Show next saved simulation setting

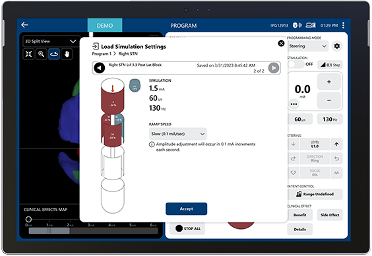(x=274, y=68)
